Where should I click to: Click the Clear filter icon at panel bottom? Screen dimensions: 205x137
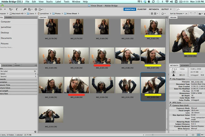pyautogui.click(x=35, y=132)
